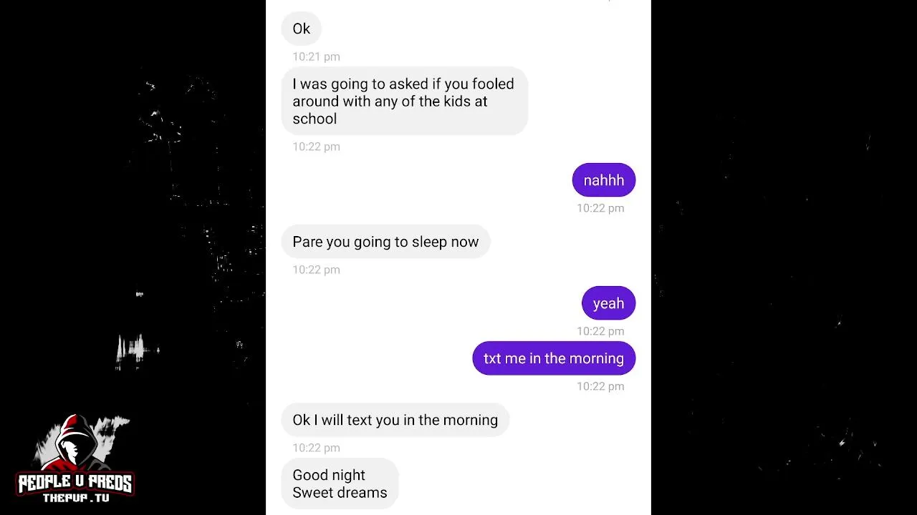
Task: Click the timestamp below "Pare you going to sleep"
Action: (316, 270)
